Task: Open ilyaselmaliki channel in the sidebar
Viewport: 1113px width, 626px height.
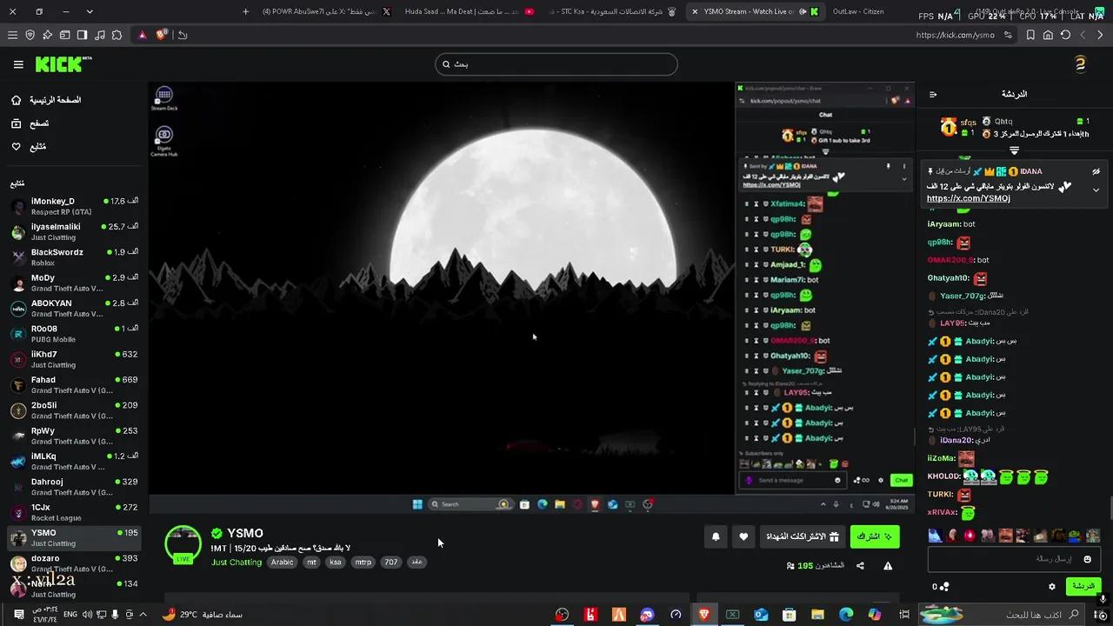Action: coord(74,231)
